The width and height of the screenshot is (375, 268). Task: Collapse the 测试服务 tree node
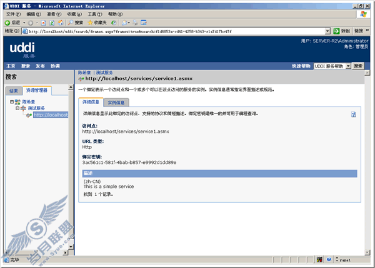(x=17, y=108)
